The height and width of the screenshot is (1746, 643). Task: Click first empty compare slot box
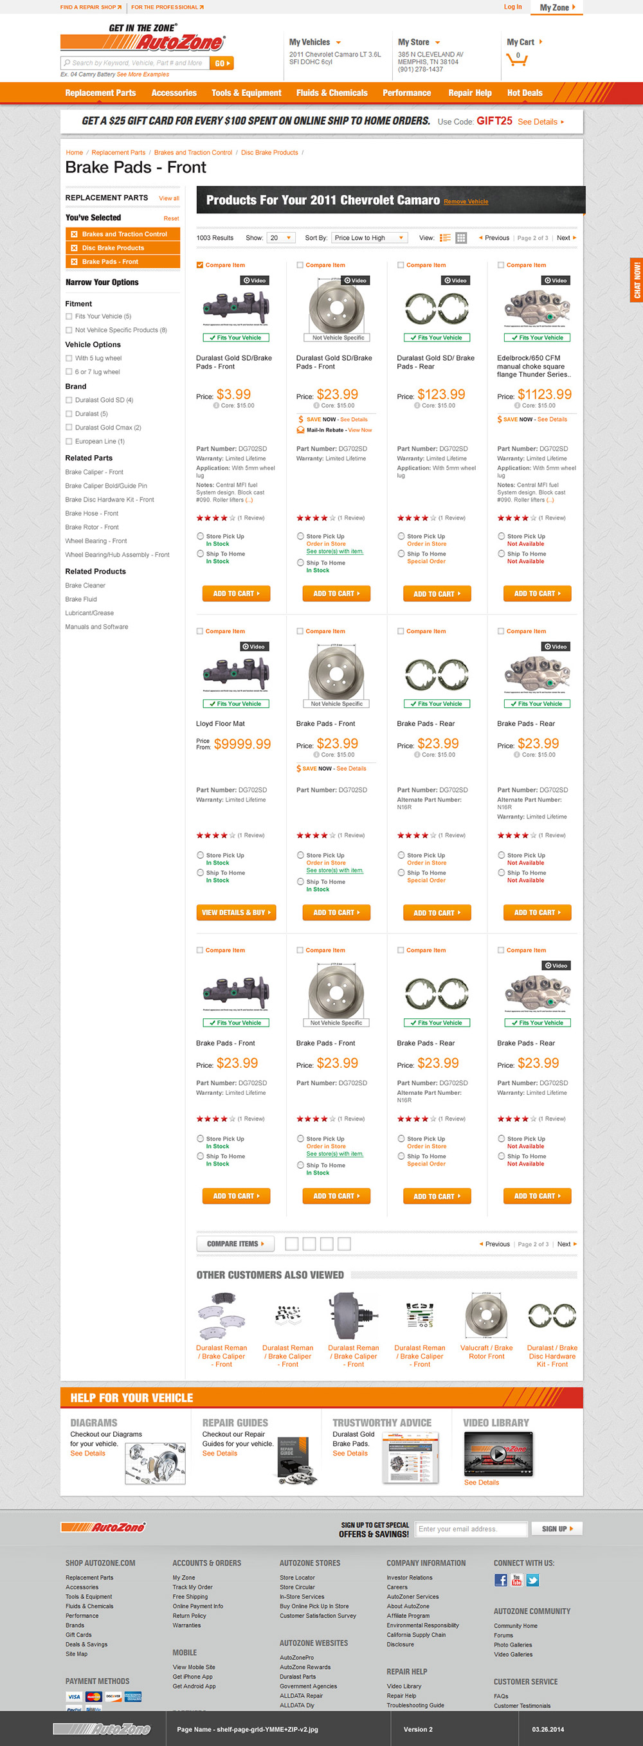[x=292, y=1244]
